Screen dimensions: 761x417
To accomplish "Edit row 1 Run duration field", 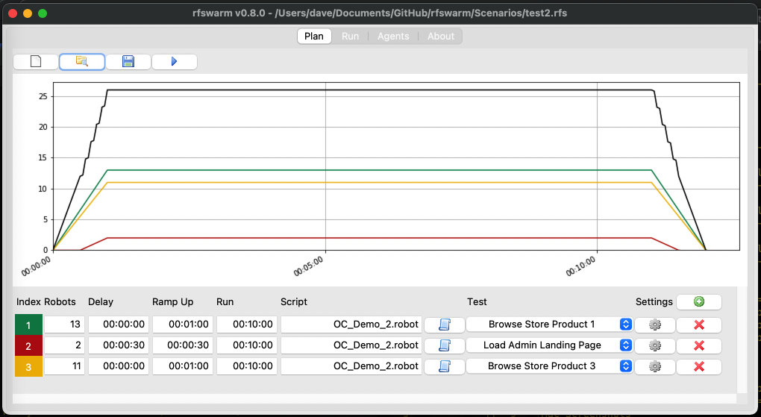I will tap(246, 324).
